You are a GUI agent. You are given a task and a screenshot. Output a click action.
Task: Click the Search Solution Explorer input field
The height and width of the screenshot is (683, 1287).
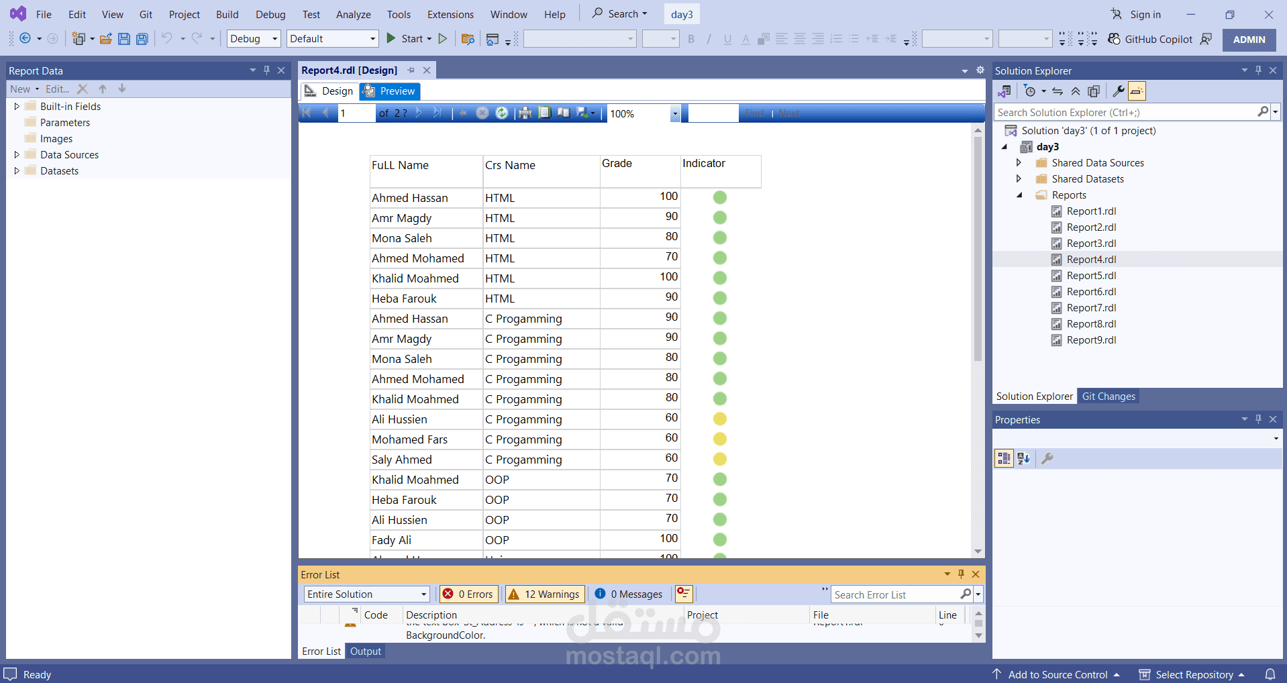(1125, 112)
